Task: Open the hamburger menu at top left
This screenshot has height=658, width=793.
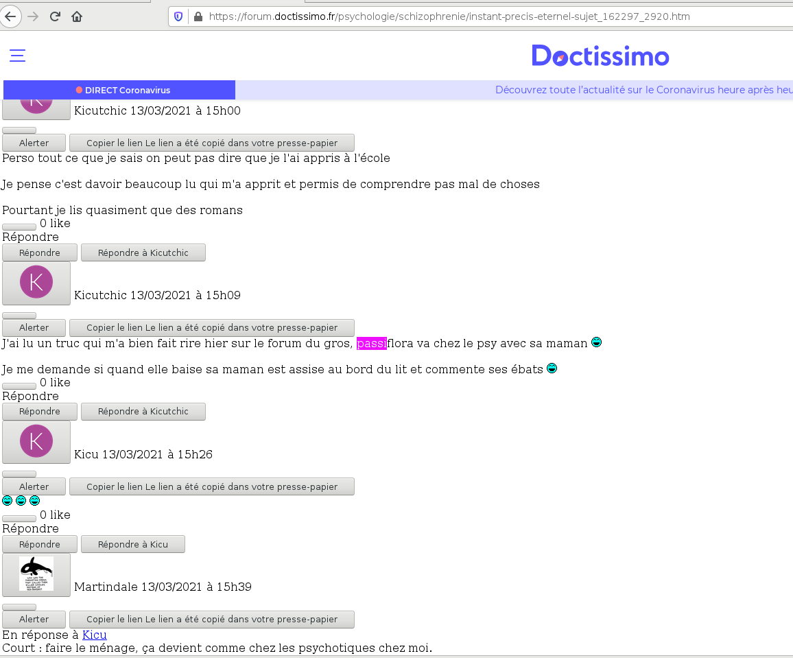Action: pos(17,56)
